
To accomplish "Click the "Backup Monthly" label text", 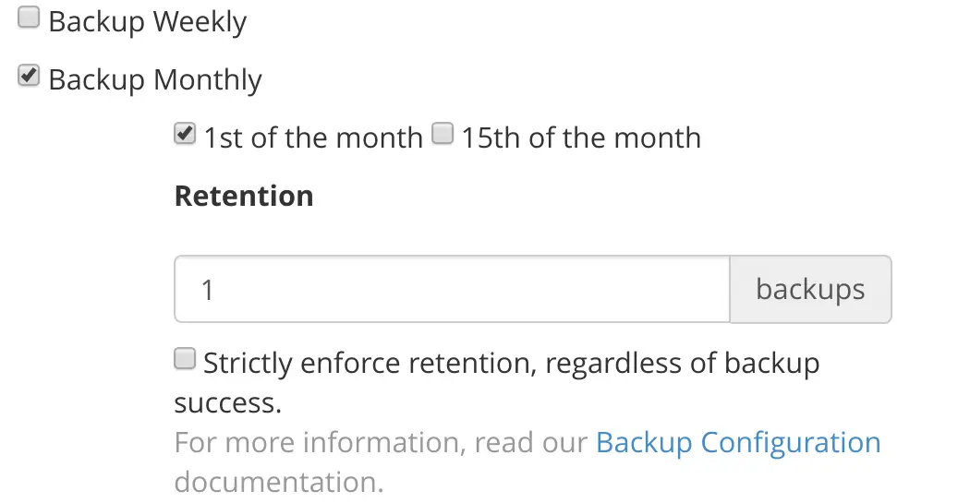I will (x=154, y=79).
